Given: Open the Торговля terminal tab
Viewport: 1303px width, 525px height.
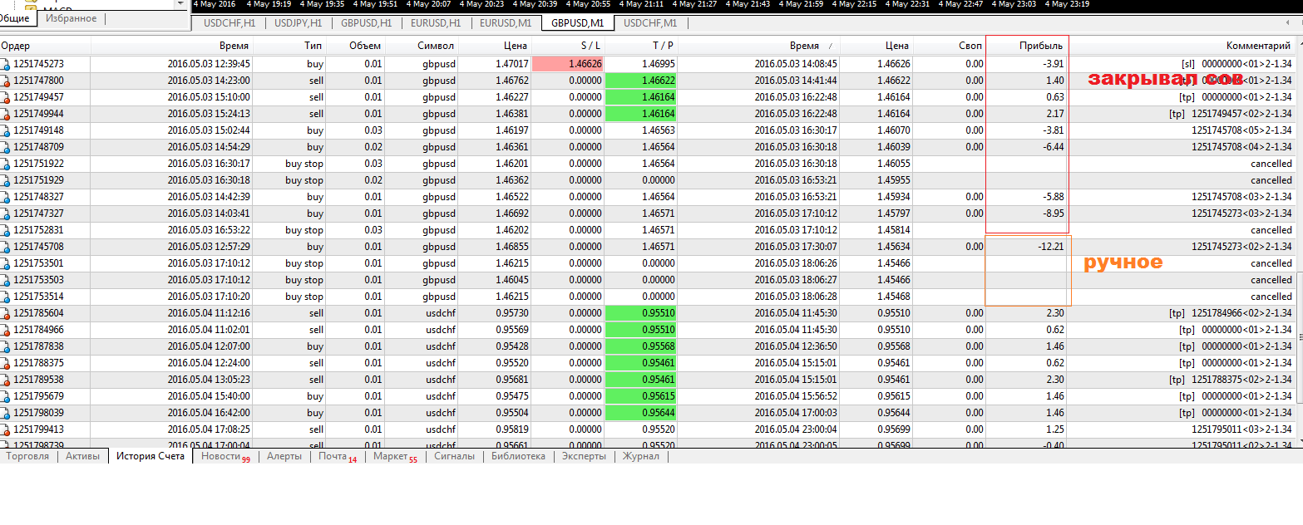Looking at the screenshot, I should click(x=27, y=456).
